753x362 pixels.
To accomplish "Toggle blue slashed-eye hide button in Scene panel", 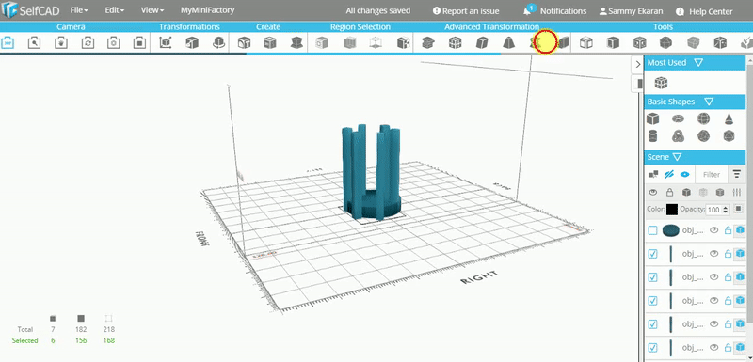I will pos(668,175).
